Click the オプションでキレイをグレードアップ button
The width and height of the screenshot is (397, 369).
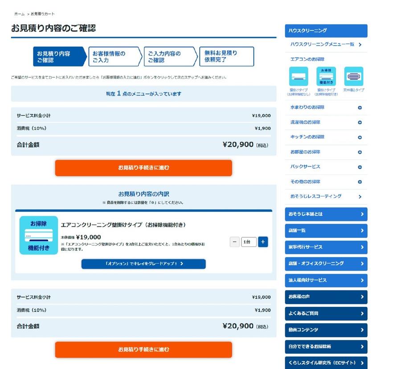[143, 264]
